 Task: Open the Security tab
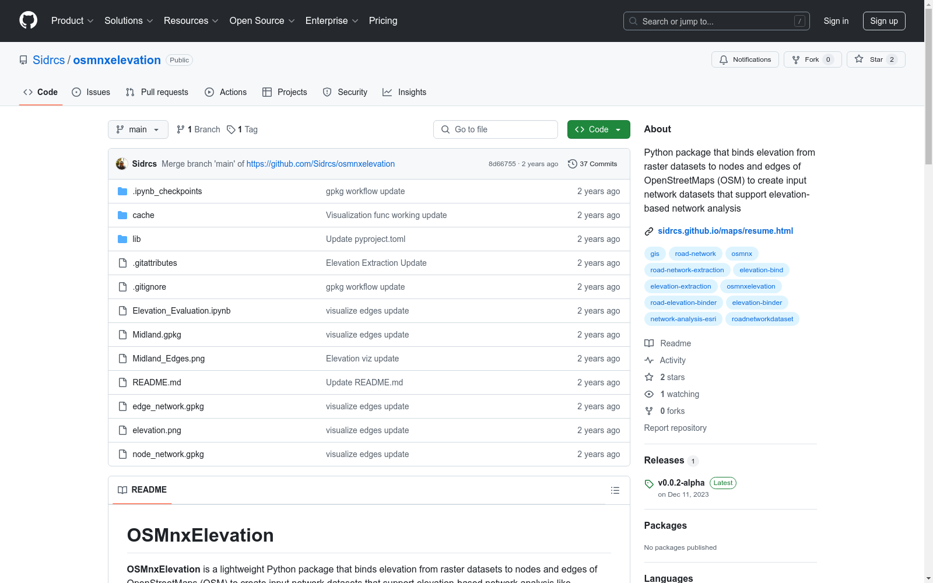pyautogui.click(x=345, y=92)
